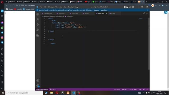Open the Source Control view
Viewport: 169px width, 95px height.
pos(38,25)
